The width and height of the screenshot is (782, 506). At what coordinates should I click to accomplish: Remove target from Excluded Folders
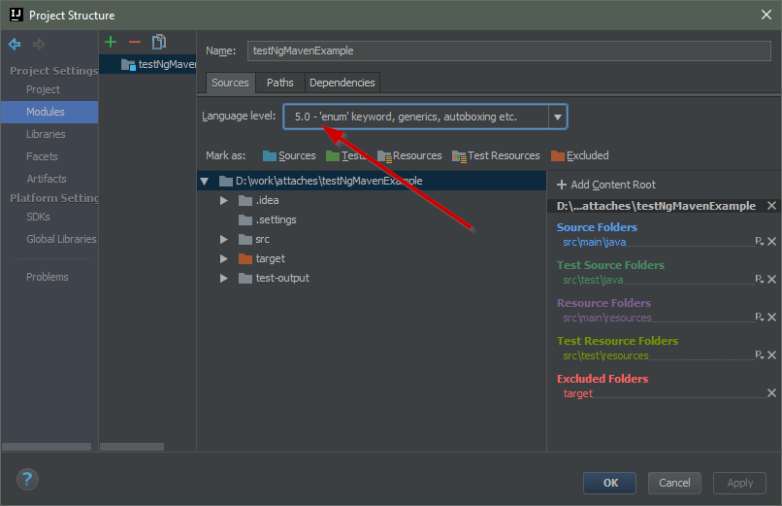pos(771,393)
